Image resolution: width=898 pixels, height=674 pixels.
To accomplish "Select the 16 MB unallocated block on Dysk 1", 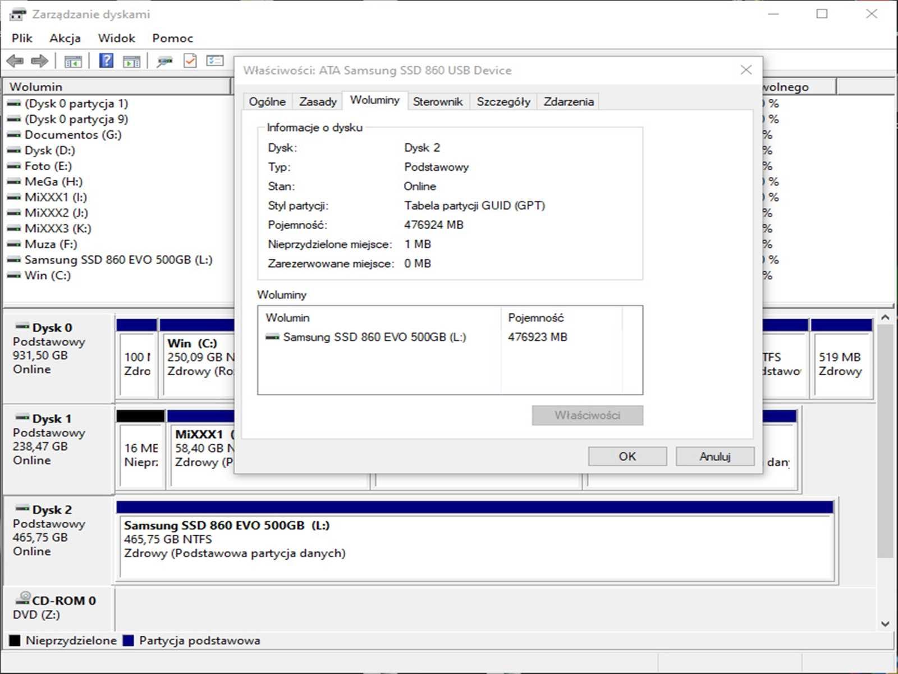I will click(140, 449).
